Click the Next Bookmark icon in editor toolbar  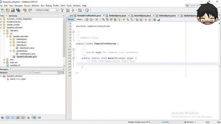coord(128,20)
